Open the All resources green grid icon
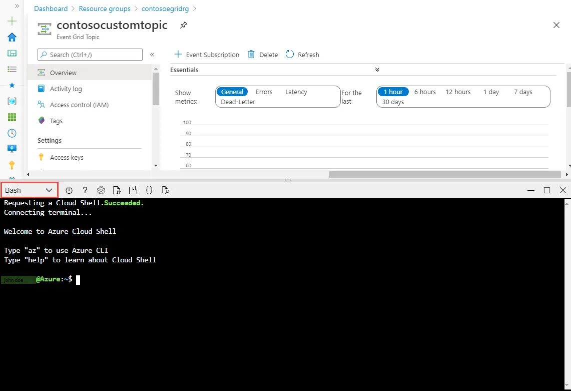Viewport: 571px width, 391px height. click(x=12, y=117)
